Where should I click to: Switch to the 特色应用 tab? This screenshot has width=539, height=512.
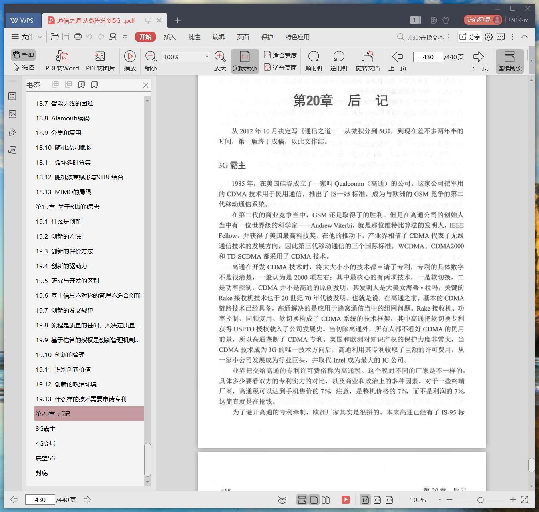click(297, 37)
